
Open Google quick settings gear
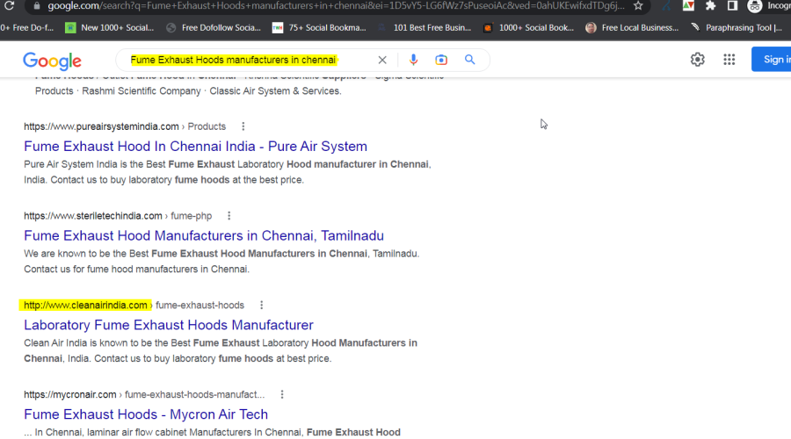pyautogui.click(x=697, y=60)
